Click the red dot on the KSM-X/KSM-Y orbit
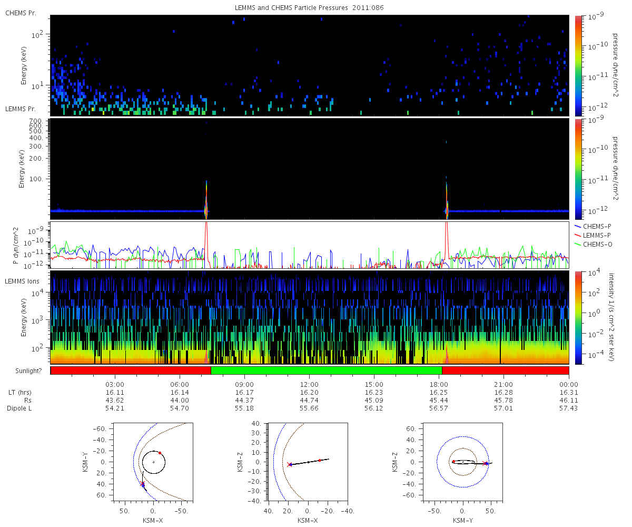This screenshot has width=632, height=527. (x=160, y=453)
